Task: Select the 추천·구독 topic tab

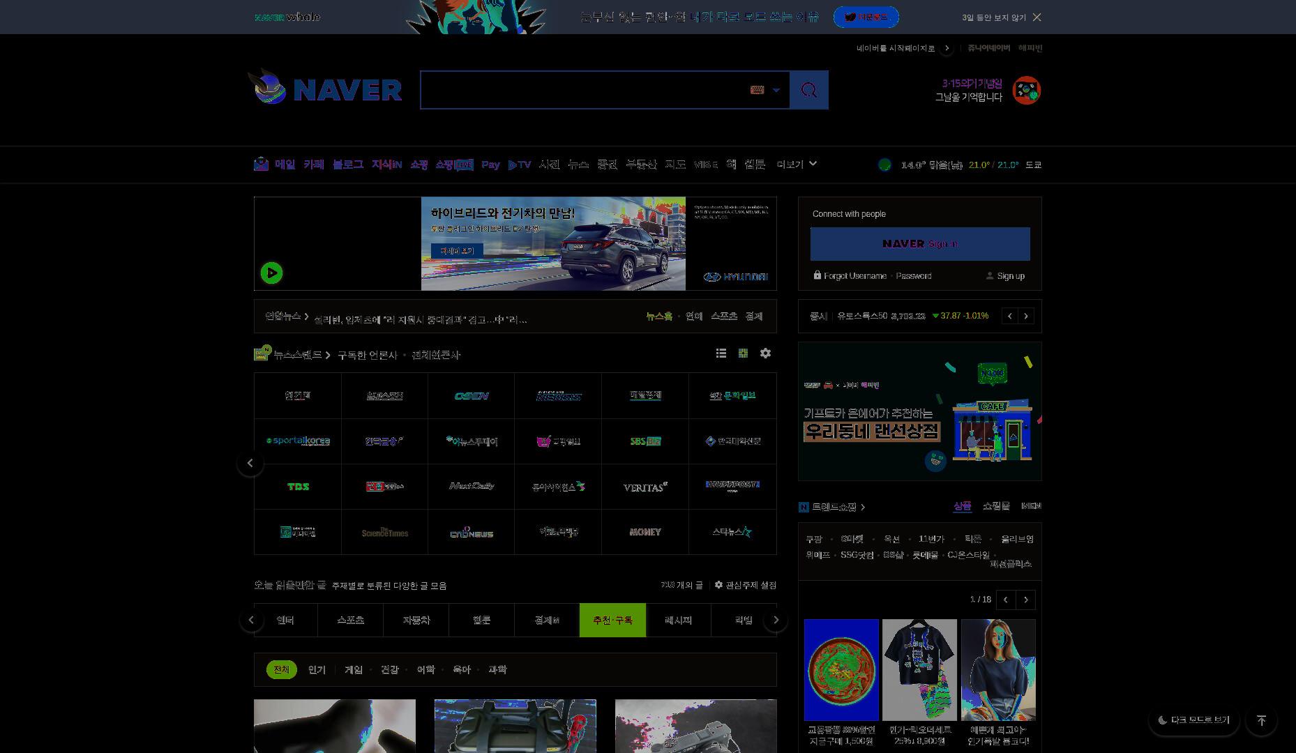Action: point(612,620)
